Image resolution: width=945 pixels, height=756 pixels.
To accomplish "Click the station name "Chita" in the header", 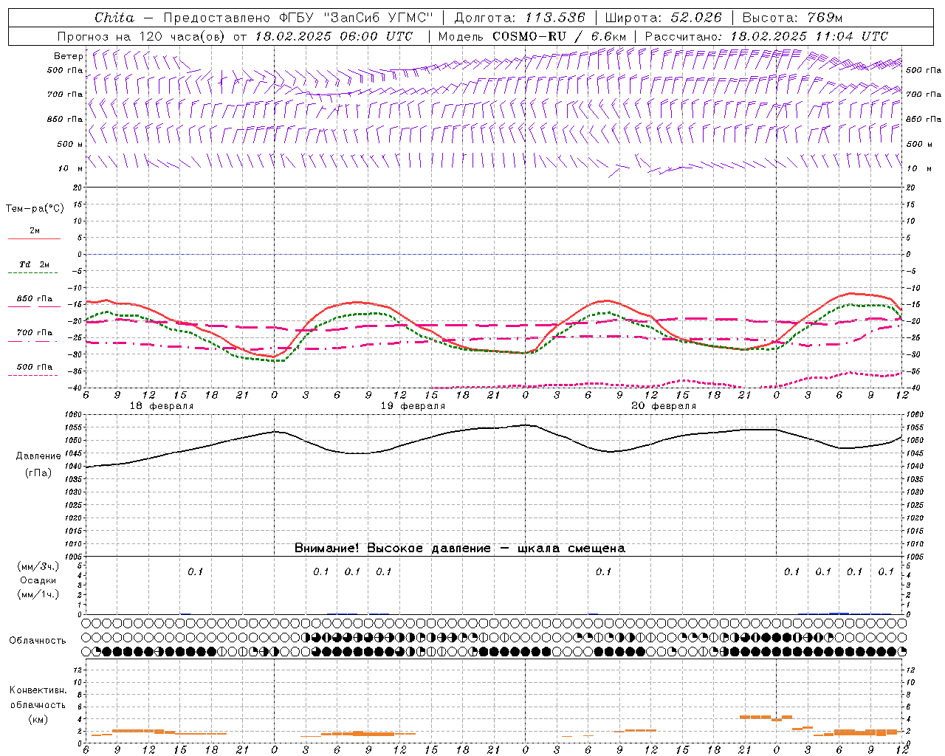I will click(x=114, y=18).
